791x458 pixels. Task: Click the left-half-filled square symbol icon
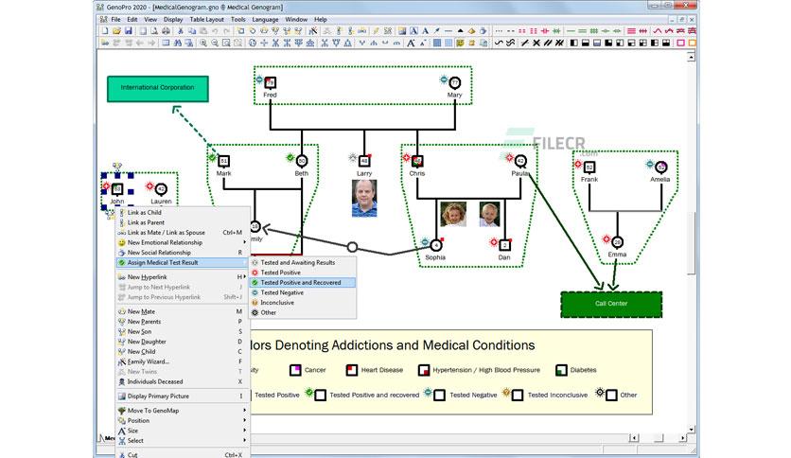574,43
